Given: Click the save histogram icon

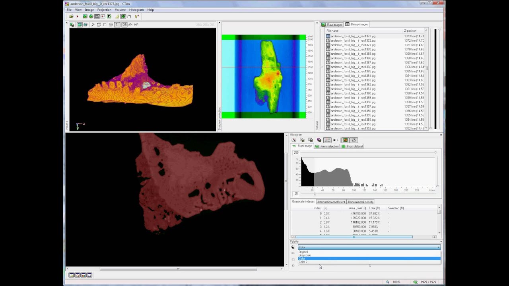Looking at the screenshot, I should click(x=302, y=140).
